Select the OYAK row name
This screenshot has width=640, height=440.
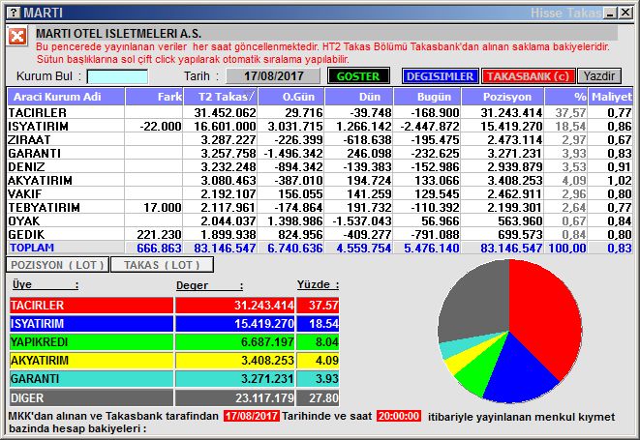[x=24, y=220]
